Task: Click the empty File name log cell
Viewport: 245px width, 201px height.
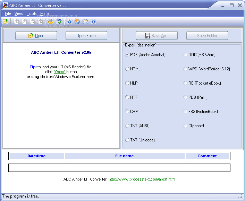Action: pos(125,168)
